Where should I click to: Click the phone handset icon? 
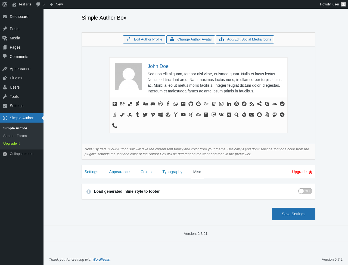click(115, 126)
